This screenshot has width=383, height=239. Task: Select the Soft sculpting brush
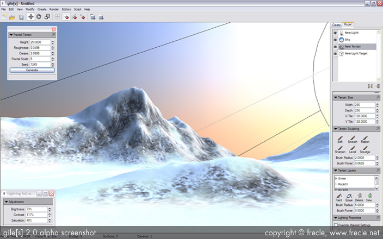340,140
